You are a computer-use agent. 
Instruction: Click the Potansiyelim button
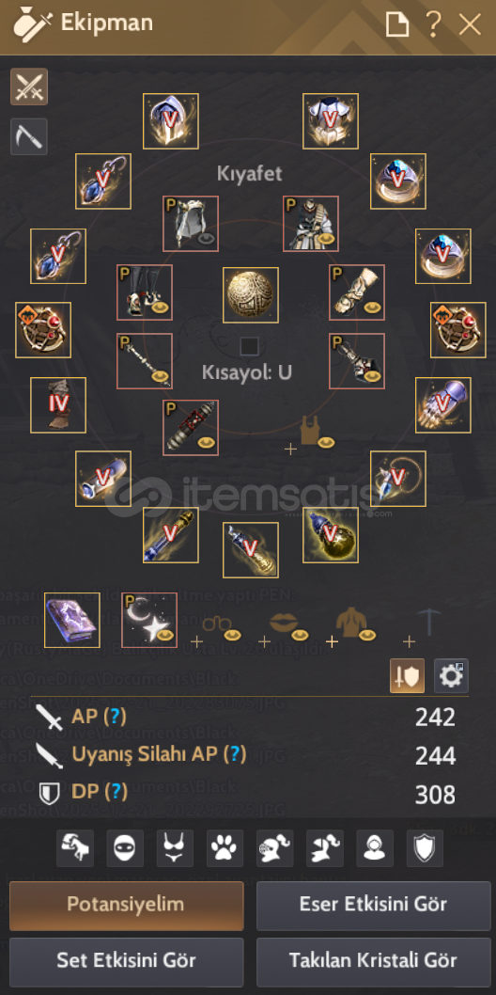[126, 905]
